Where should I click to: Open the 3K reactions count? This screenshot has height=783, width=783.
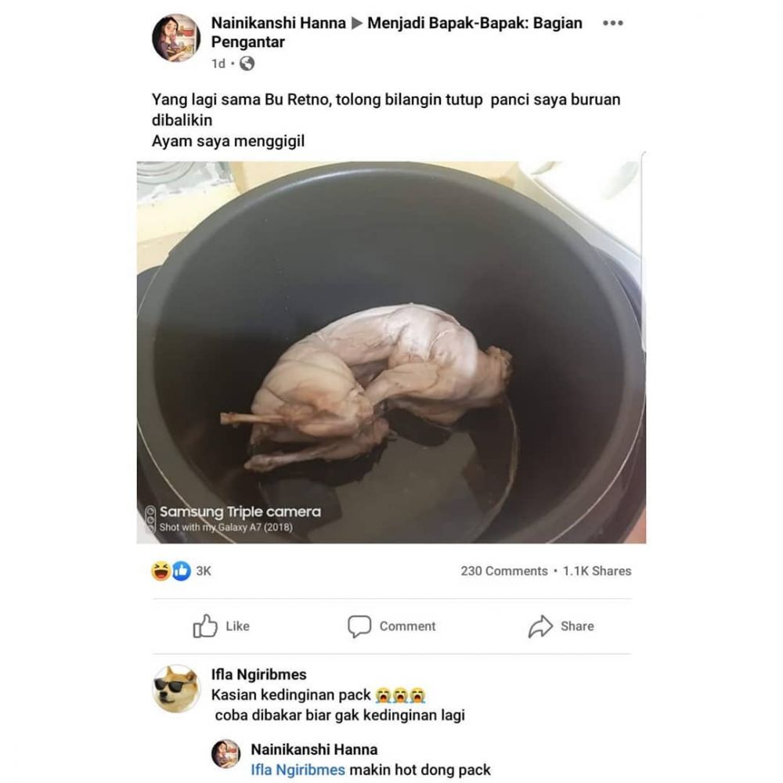pyautogui.click(x=204, y=571)
